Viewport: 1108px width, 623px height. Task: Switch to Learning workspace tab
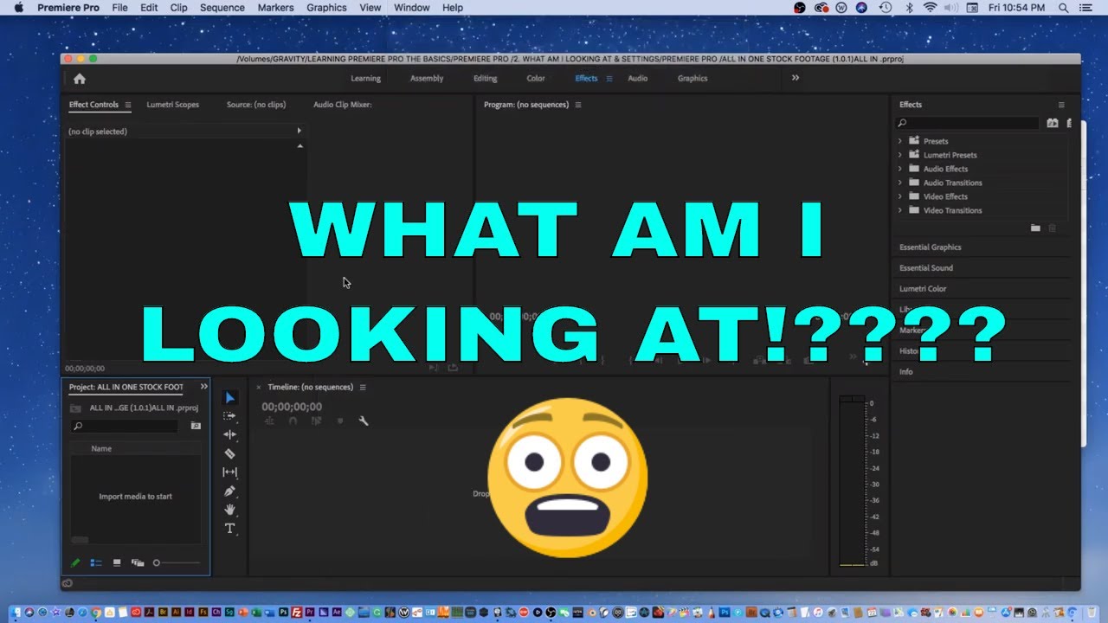[365, 79]
